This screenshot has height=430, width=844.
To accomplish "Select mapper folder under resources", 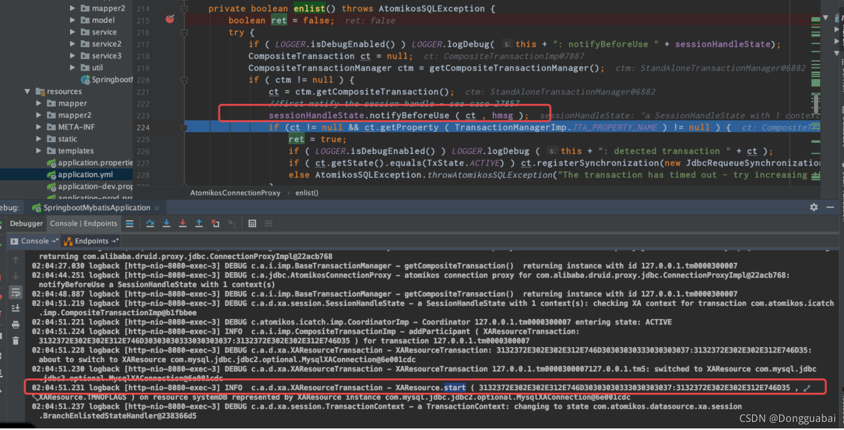I will pos(72,104).
